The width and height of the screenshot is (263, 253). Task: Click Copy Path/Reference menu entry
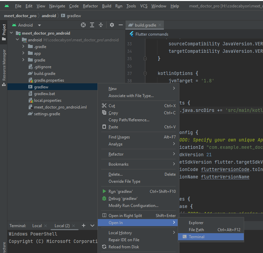click(x=139, y=120)
